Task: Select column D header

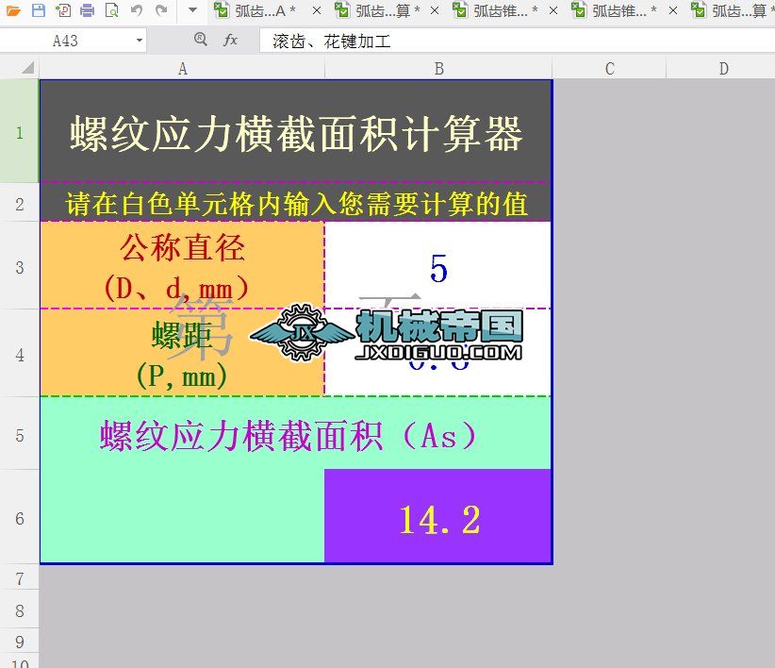Action: (722, 69)
